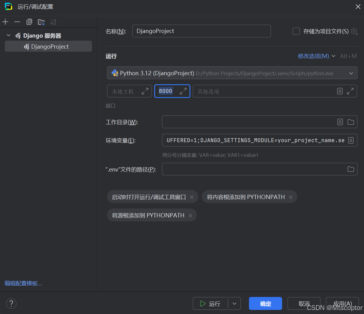This screenshot has width=364, height=314.
Task: Create a new configuration folder
Action: point(41,22)
